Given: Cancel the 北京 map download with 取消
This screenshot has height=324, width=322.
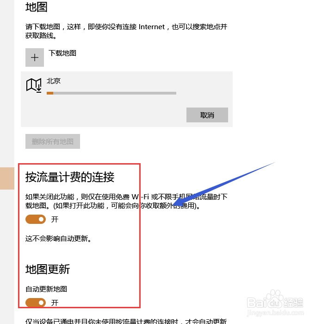Looking at the screenshot, I should coord(207,115).
